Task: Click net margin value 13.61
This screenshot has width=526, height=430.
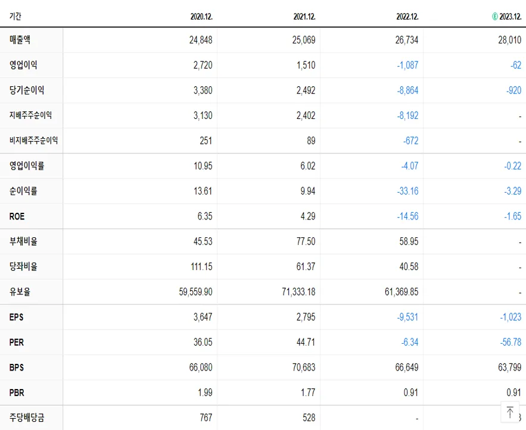Action: (x=203, y=192)
